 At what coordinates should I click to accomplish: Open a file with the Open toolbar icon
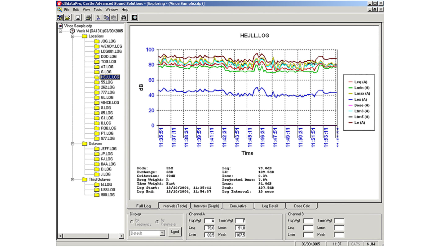[x=68, y=17]
